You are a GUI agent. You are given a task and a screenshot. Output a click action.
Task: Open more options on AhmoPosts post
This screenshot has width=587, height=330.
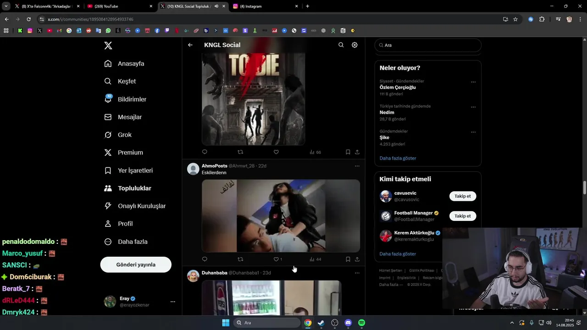coord(357,166)
